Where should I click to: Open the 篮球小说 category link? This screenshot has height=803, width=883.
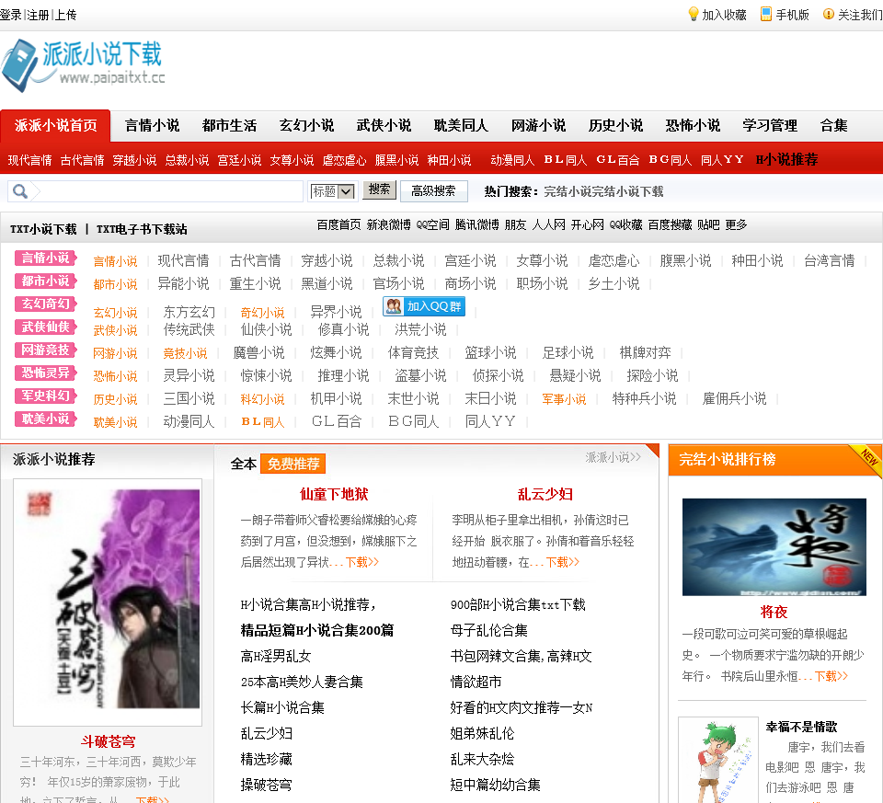point(490,352)
